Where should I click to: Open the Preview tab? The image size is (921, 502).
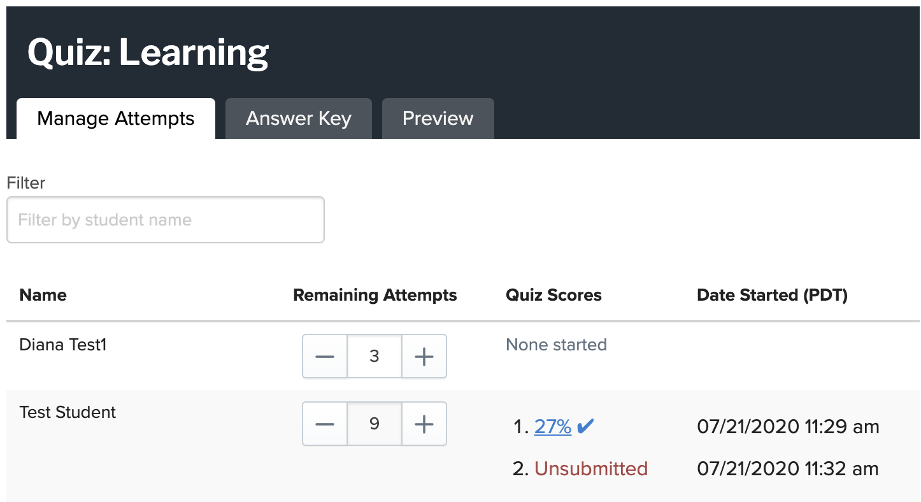pyautogui.click(x=438, y=118)
